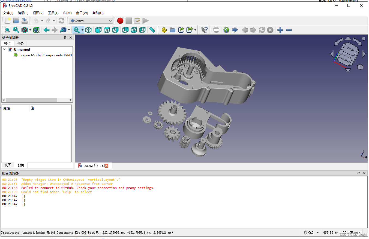The image size is (369, 239).
Task: Open the 宏(M) menu
Action: pos(67,13)
